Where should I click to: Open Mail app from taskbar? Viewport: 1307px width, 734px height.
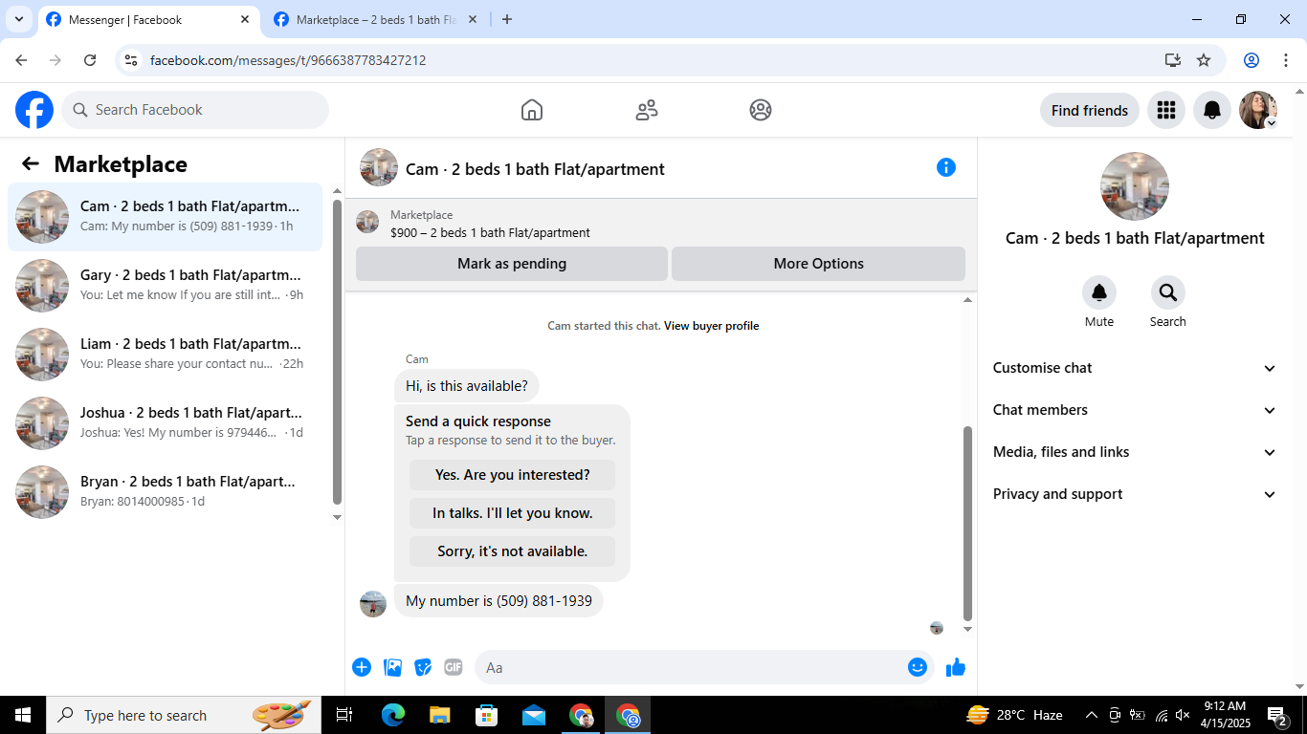pyautogui.click(x=533, y=715)
